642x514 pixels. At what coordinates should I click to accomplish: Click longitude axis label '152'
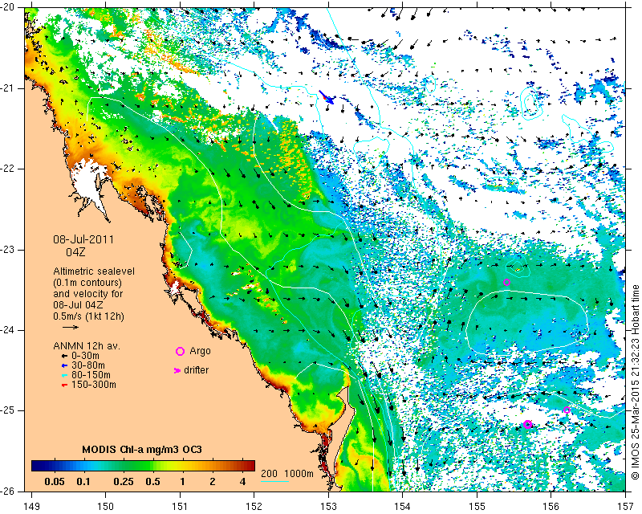coord(254,507)
